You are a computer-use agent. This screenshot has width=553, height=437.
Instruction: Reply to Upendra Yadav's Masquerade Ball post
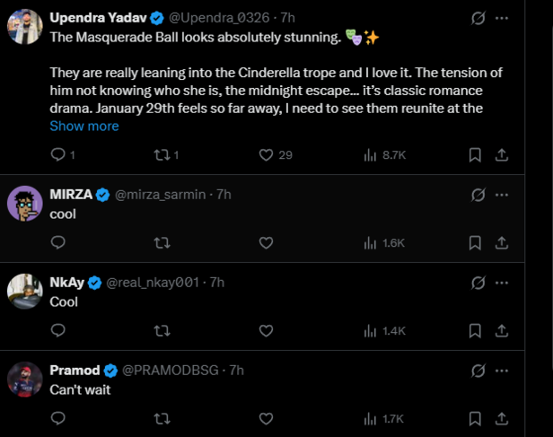(x=59, y=155)
